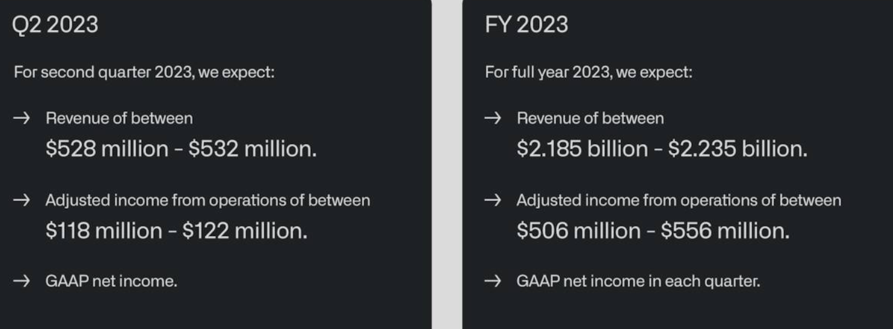Click the arrow beside GAAP net income.
The height and width of the screenshot is (329, 893).
pyautogui.click(x=21, y=281)
